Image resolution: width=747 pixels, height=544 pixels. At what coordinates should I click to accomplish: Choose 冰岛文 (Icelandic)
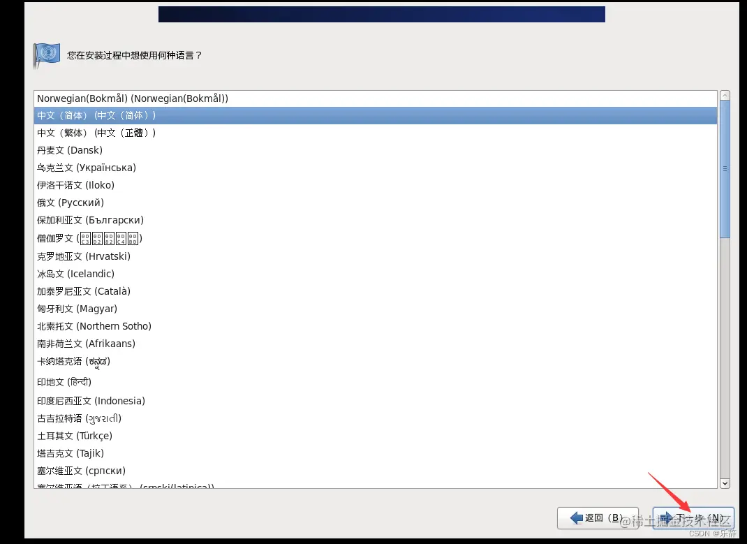tap(376, 274)
